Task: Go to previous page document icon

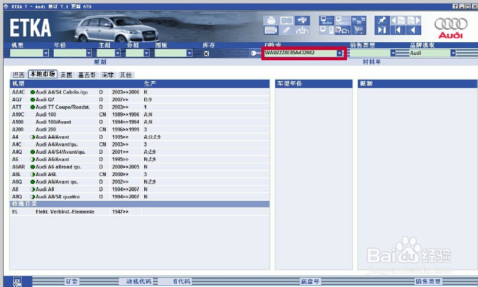Action: (398, 20)
